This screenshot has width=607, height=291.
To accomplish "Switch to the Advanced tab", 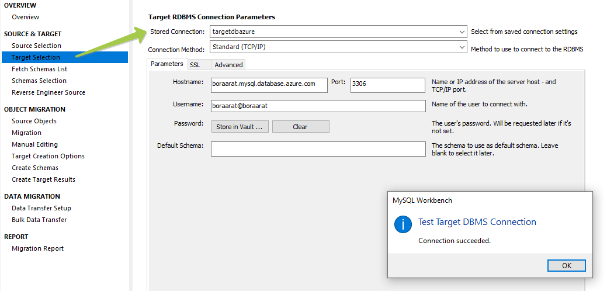I will click(x=228, y=65).
